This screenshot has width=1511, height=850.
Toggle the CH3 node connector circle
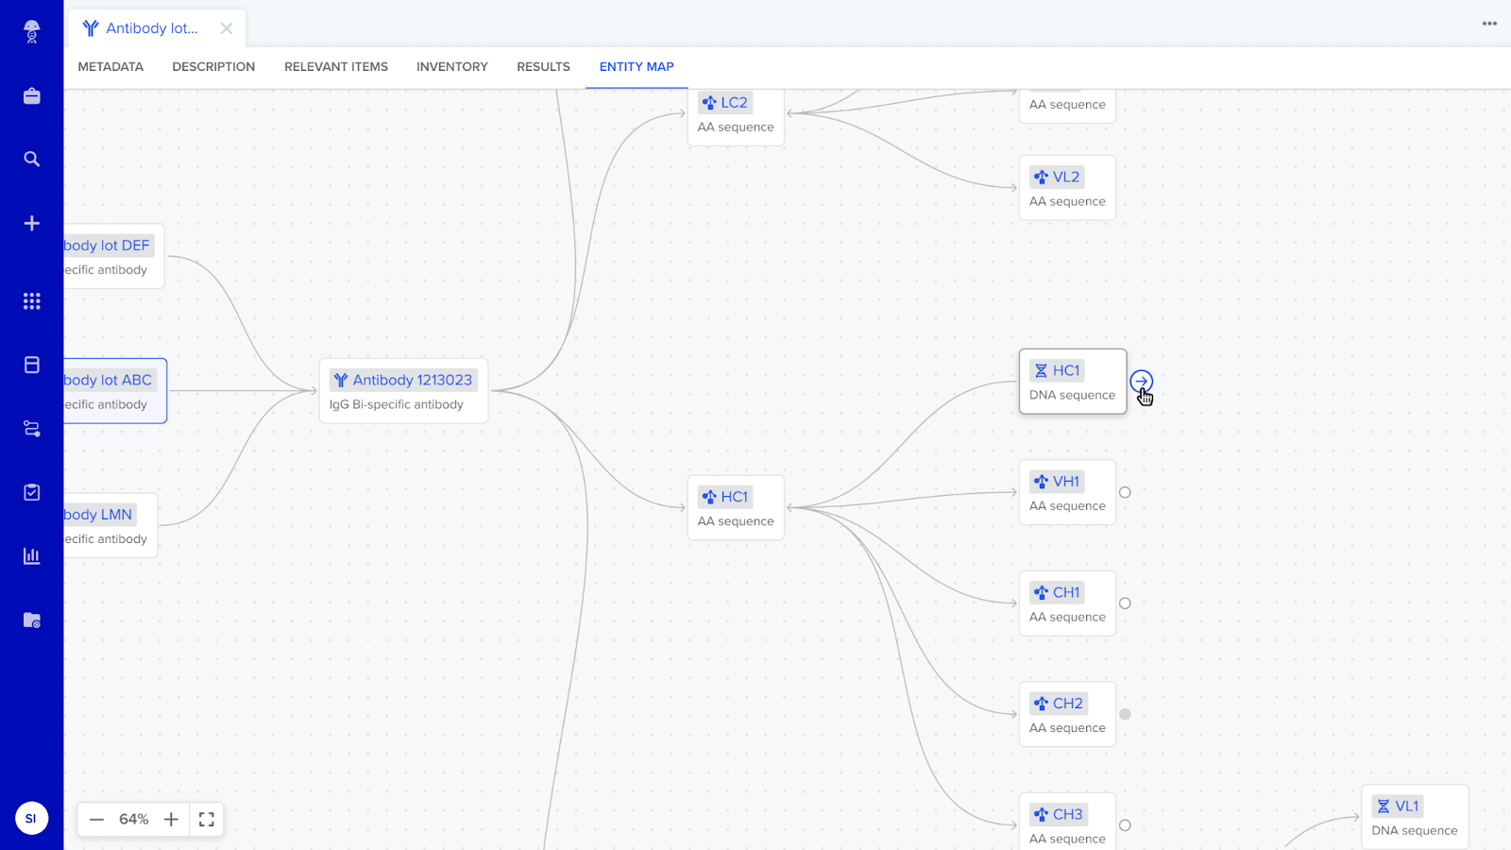tap(1125, 825)
